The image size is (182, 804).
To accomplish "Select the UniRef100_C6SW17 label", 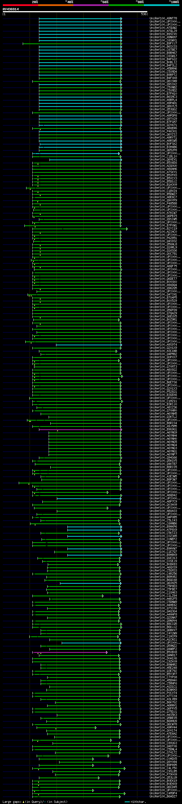I will (163, 56).
